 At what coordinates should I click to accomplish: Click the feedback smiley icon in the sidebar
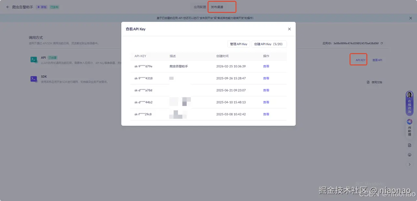point(410,154)
